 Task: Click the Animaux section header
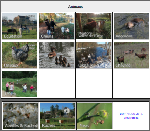tap(75, 6)
